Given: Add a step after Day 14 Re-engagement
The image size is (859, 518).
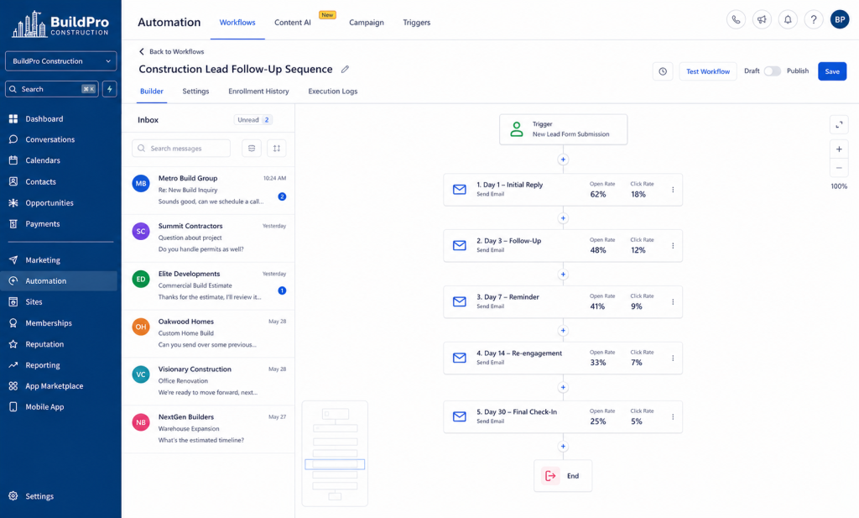Looking at the screenshot, I should [563, 388].
